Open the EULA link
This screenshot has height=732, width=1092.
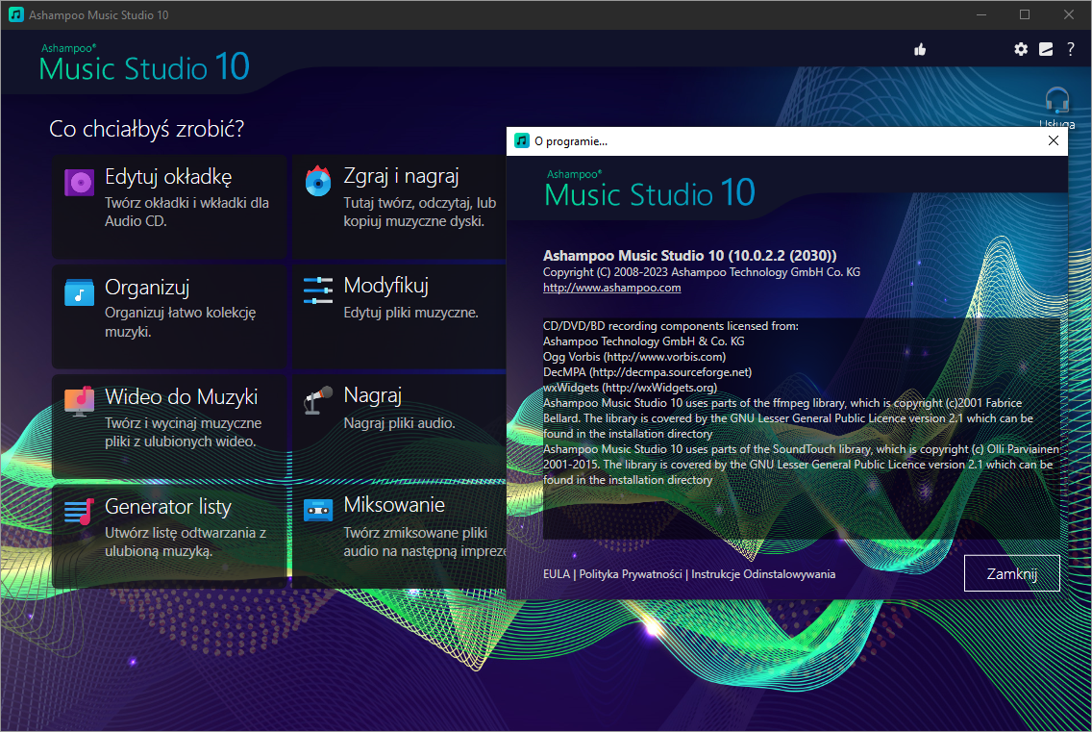tap(556, 573)
